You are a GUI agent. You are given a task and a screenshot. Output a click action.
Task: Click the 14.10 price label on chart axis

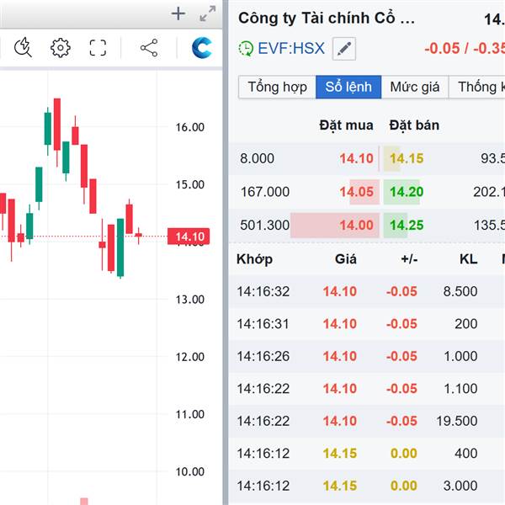tap(190, 237)
